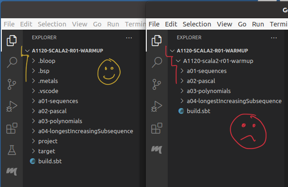The width and height of the screenshot is (288, 187).
Task: Click Search icon in right window
Action: click(157, 62)
